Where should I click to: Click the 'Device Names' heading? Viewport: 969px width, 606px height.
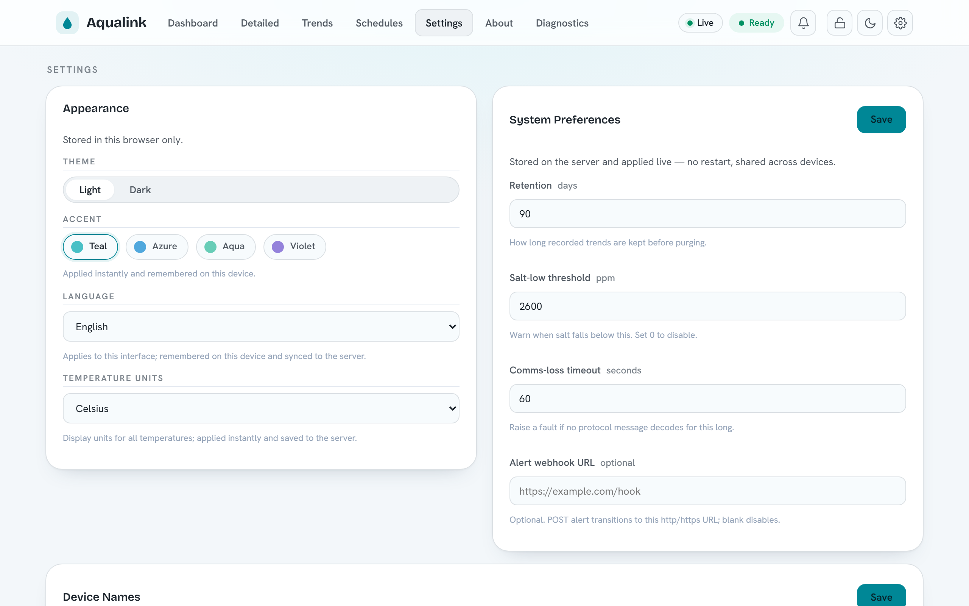102,597
